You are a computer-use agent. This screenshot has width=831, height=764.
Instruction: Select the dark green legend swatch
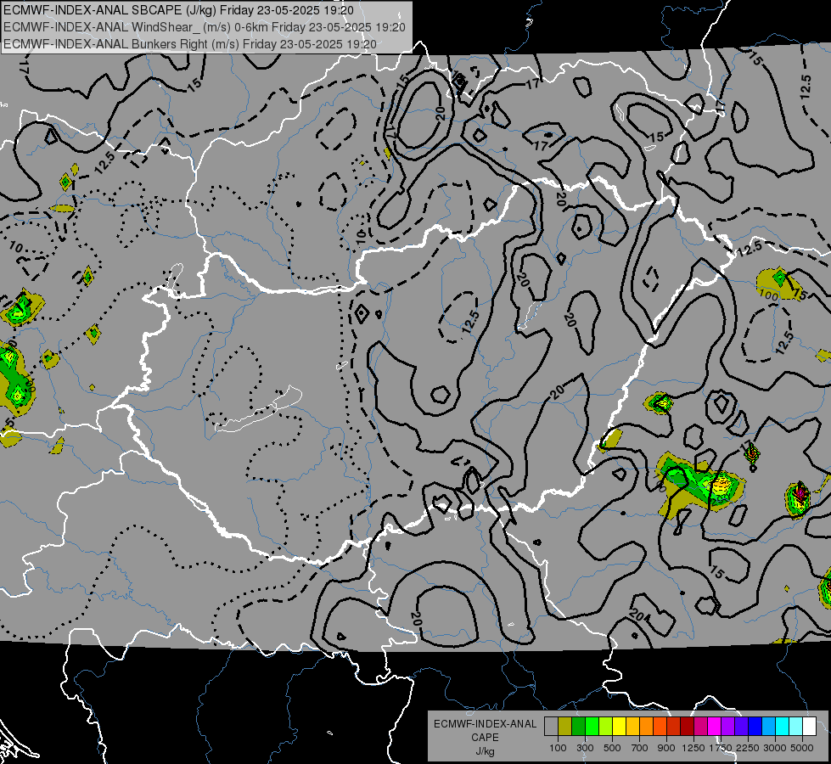[x=578, y=727]
